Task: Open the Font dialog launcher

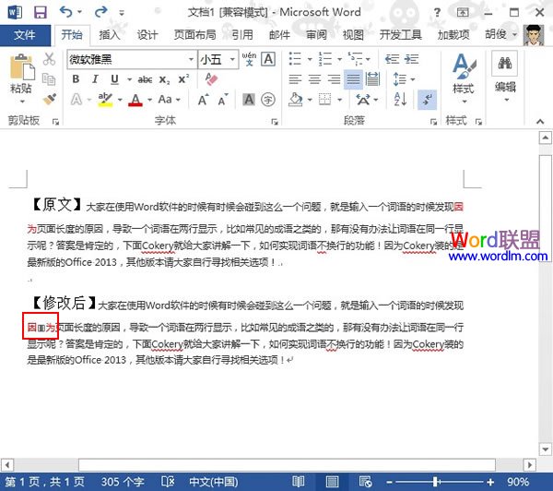Action: [276, 121]
